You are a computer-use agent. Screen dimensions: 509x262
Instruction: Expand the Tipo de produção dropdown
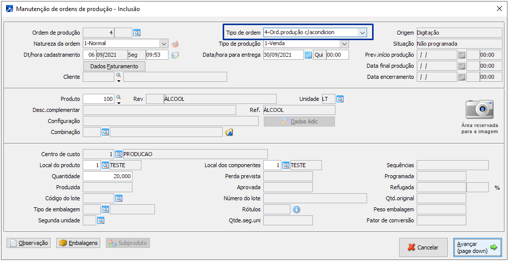[344, 44]
